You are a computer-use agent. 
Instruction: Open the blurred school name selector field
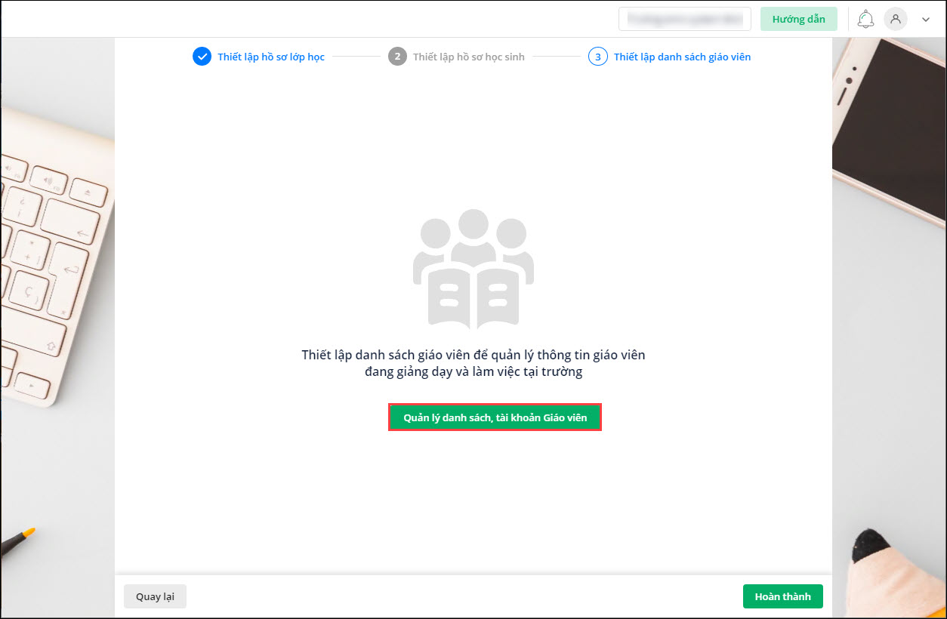point(685,19)
